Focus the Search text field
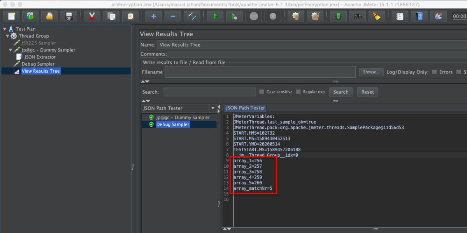 point(209,92)
